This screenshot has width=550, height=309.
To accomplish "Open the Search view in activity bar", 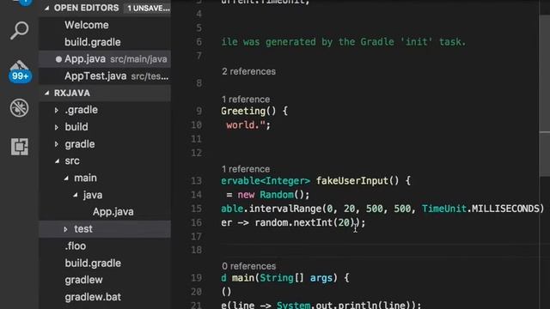I will [x=19, y=31].
